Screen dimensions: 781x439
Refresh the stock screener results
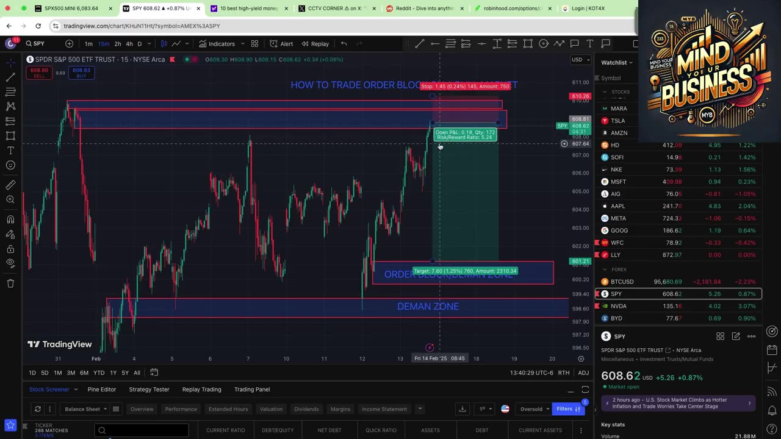tap(37, 409)
